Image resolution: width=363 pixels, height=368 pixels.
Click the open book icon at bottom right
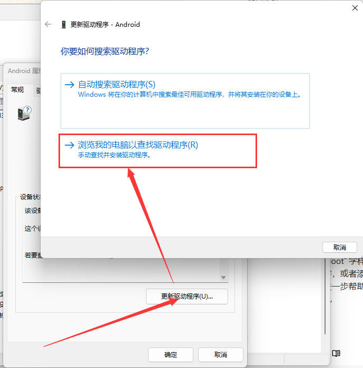(x=336, y=353)
